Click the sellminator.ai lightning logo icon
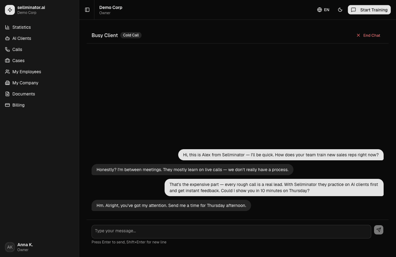Viewport: 396px width, 257px height. (x=10, y=10)
